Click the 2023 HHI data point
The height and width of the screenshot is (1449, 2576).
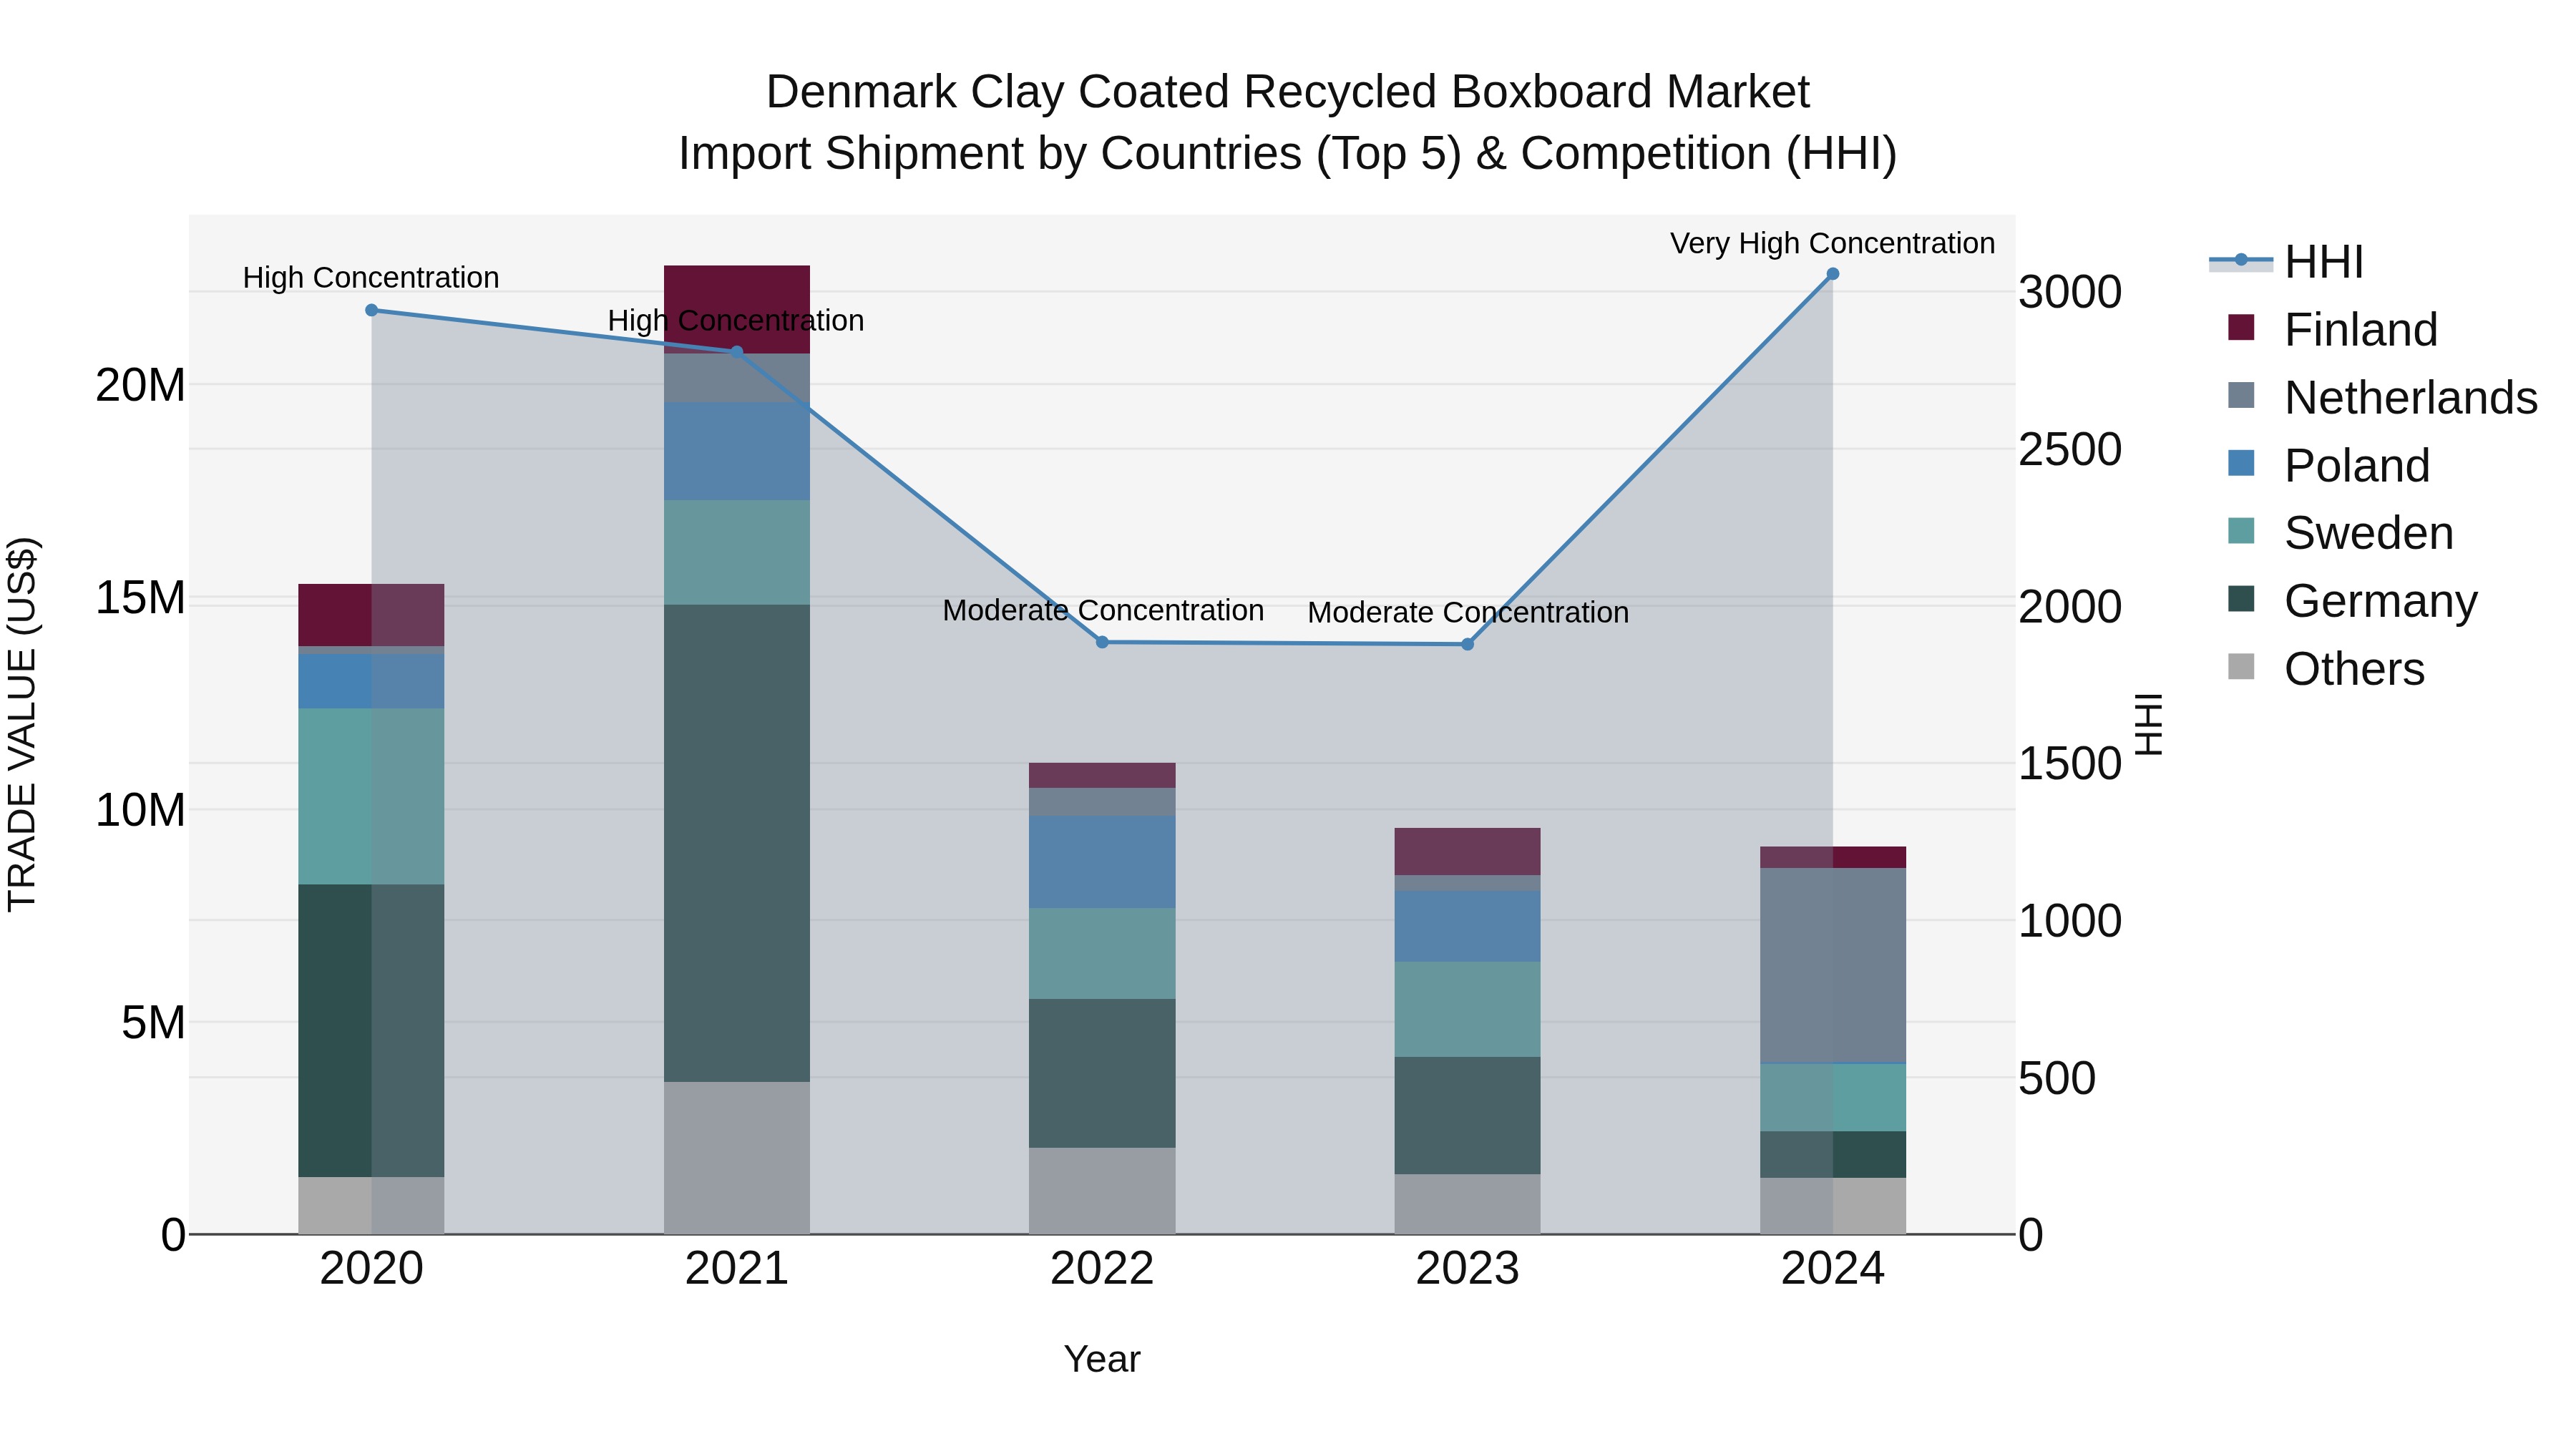pos(1467,644)
